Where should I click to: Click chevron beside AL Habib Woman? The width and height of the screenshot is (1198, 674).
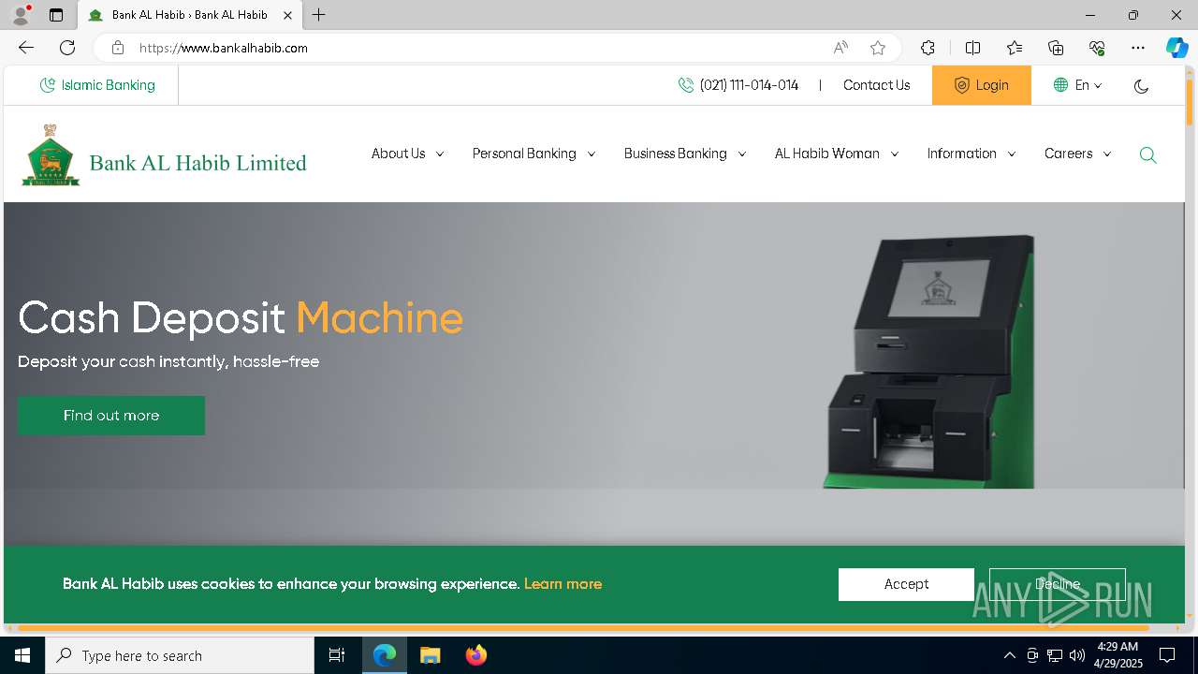895,154
